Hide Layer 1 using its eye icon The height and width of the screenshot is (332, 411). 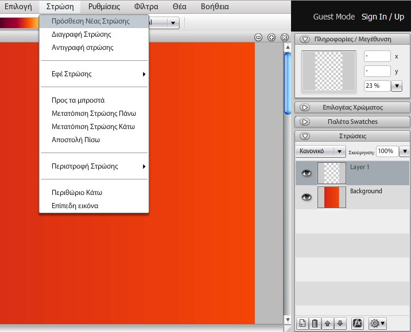(x=307, y=173)
